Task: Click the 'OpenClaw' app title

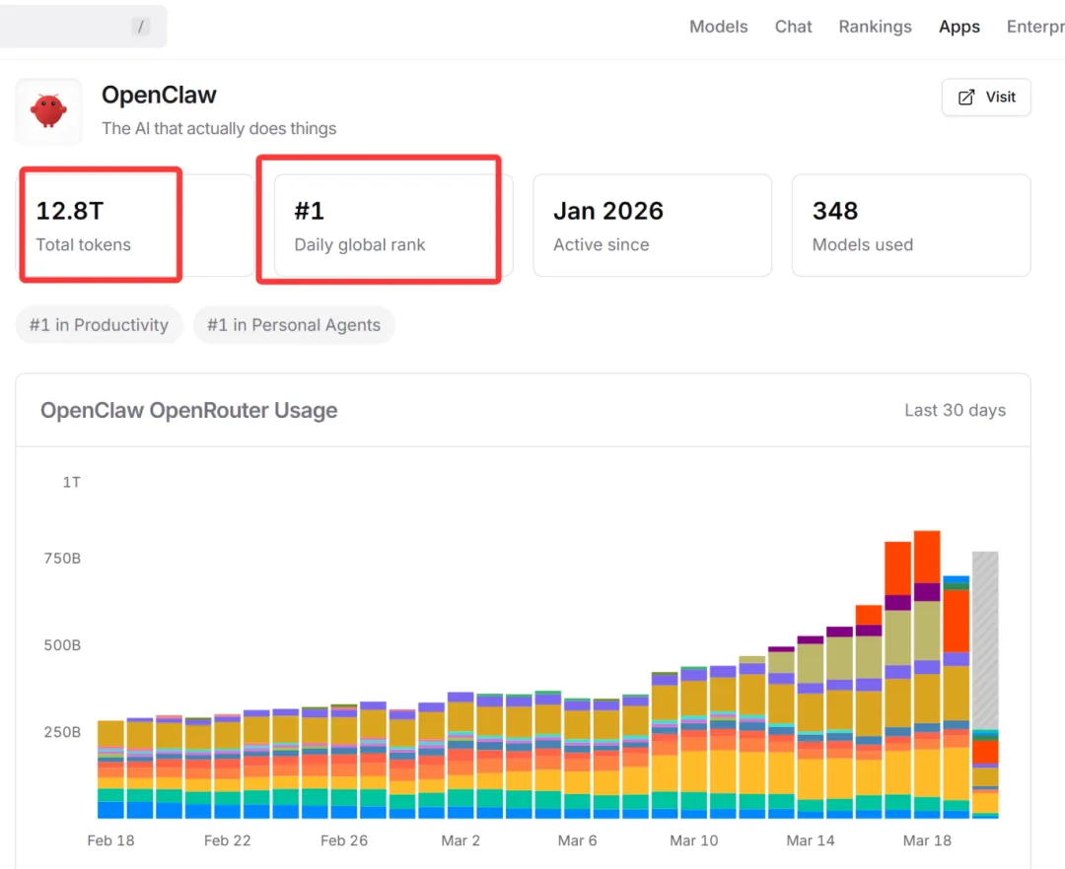Action: point(159,95)
